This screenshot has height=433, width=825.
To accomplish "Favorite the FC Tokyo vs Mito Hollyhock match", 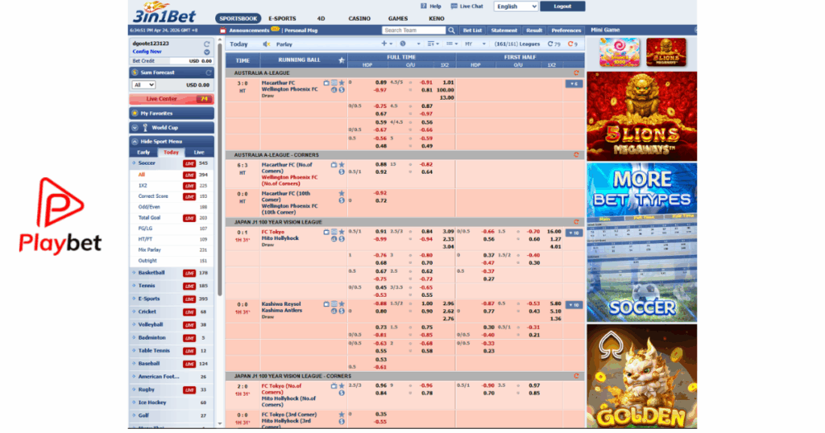I will point(342,232).
